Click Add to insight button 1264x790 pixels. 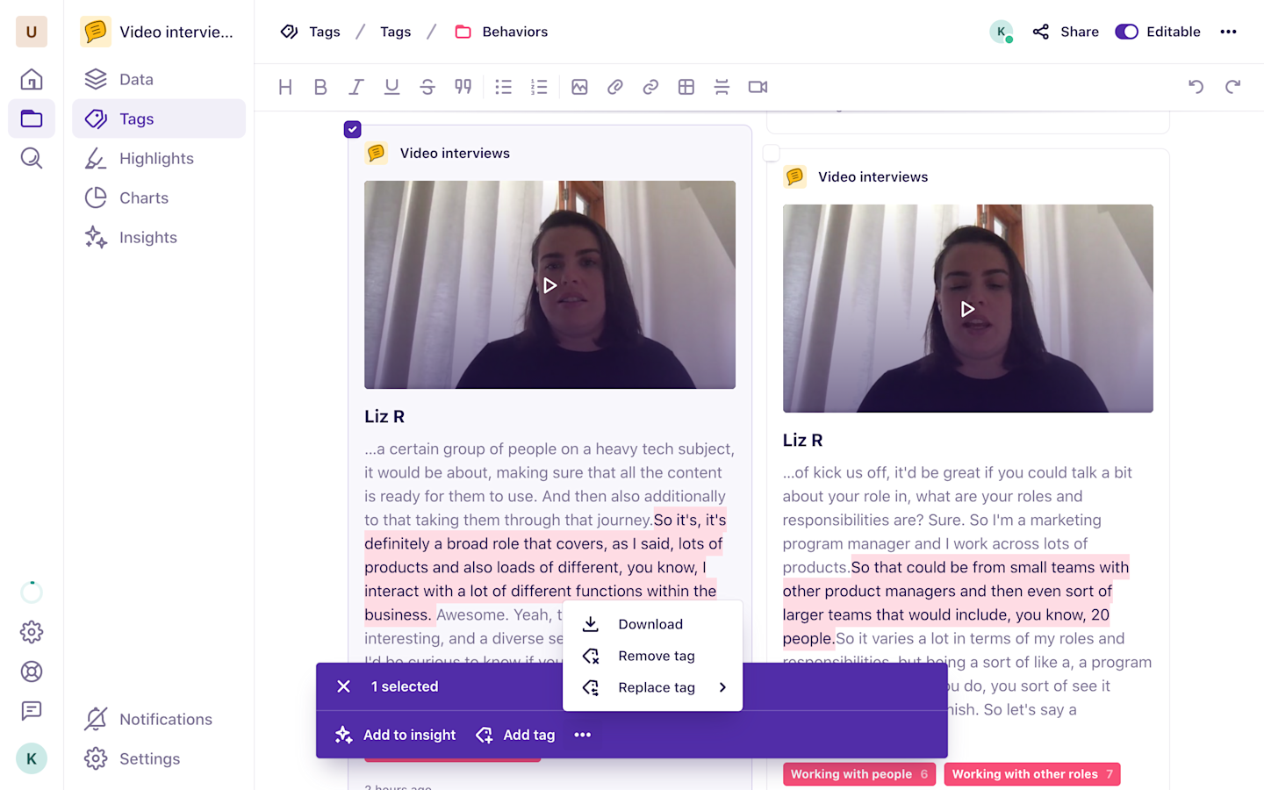click(396, 735)
